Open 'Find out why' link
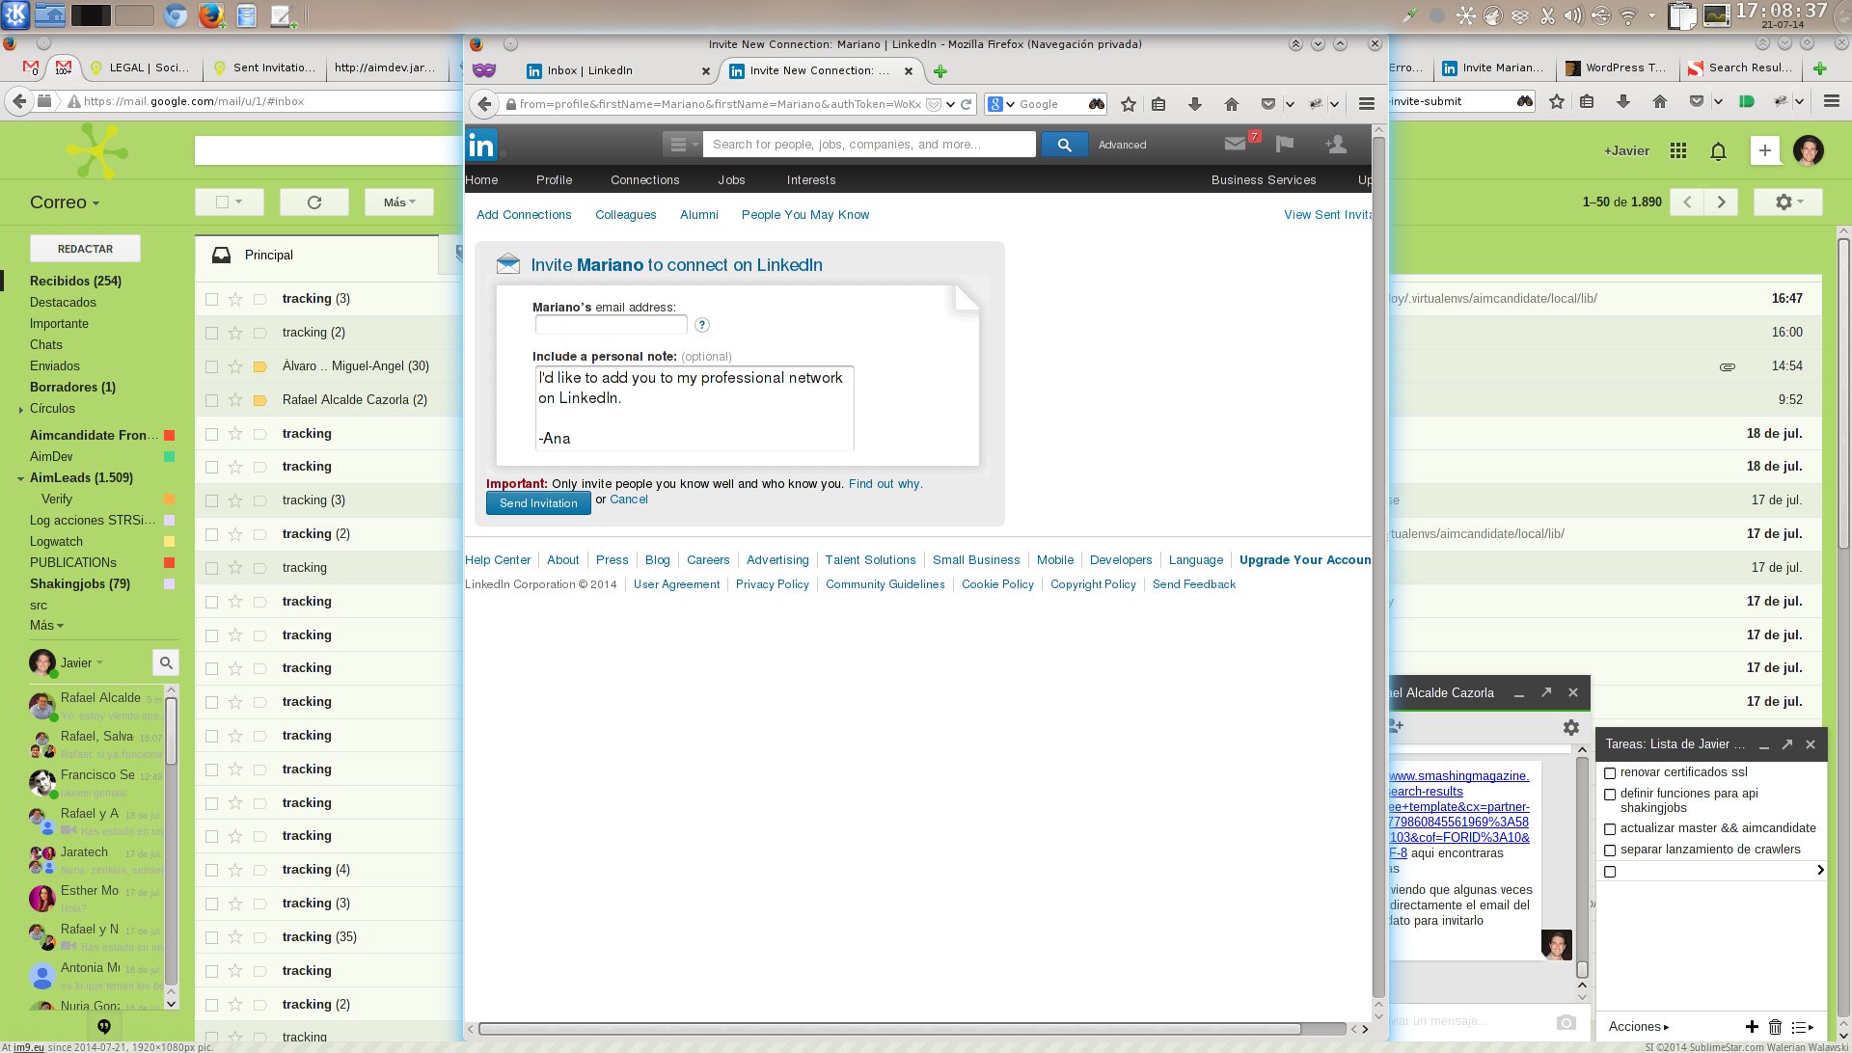1852x1053 pixels. point(885,484)
